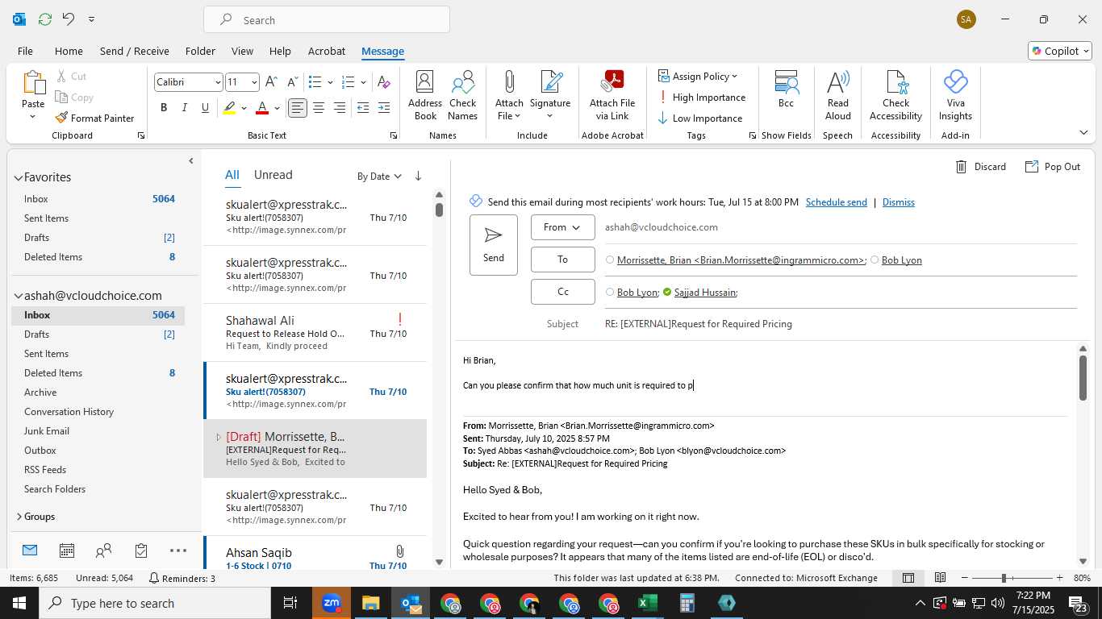Set High Importance flag
The width and height of the screenshot is (1102, 619).
pos(702,97)
